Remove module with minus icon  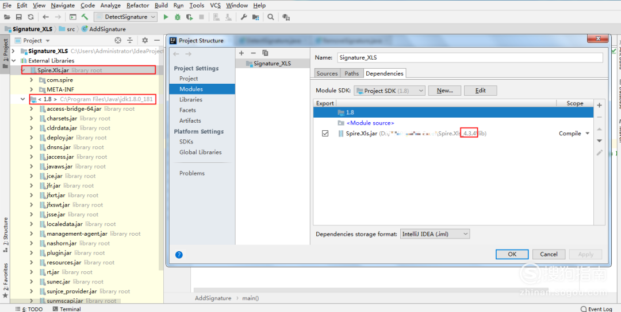pos(254,53)
